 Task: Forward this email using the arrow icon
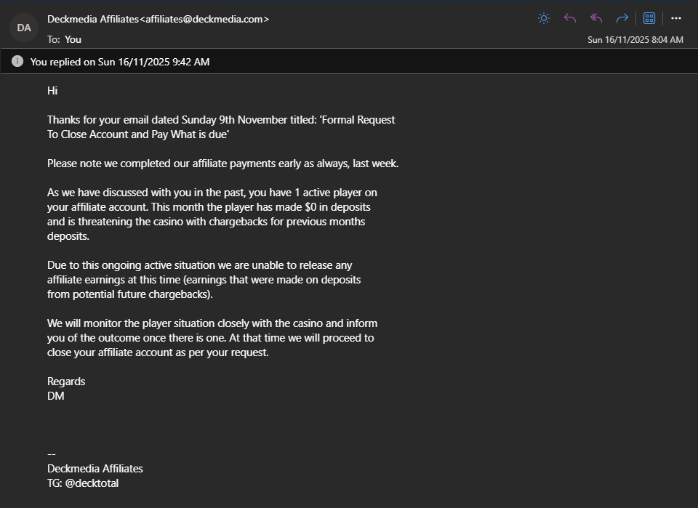622,18
